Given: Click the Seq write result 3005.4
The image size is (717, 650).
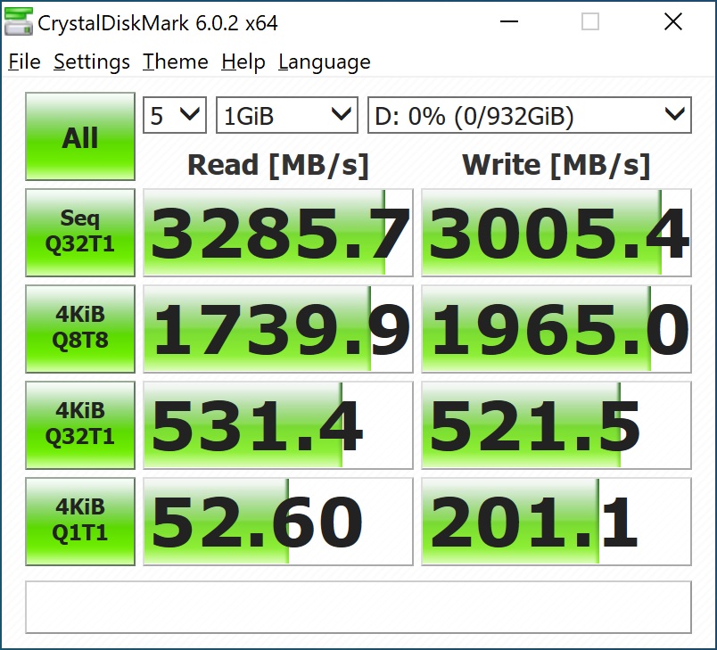Looking at the screenshot, I should click(x=556, y=233).
